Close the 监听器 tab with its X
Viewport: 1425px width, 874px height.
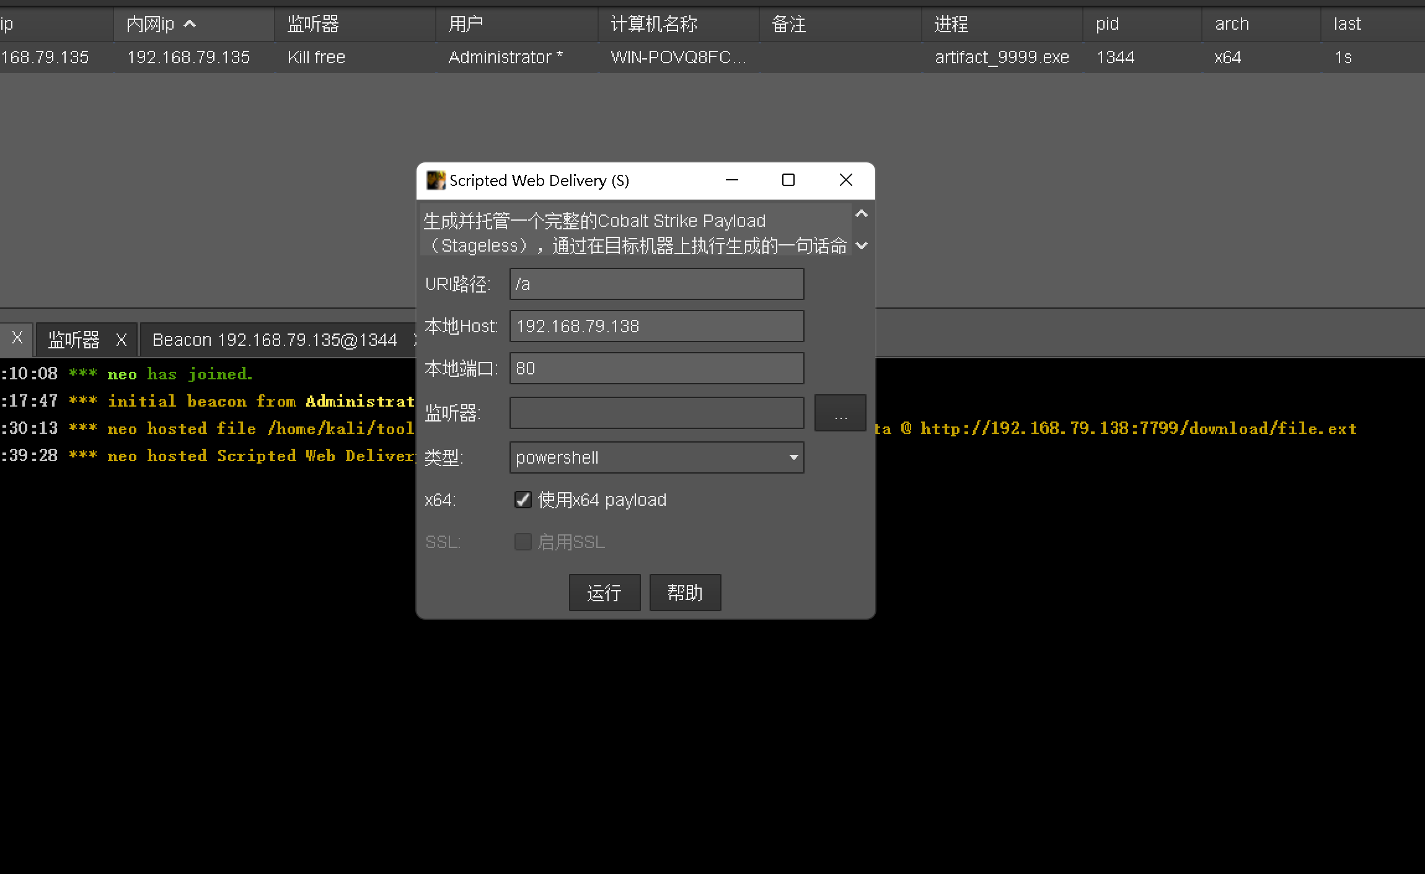pyautogui.click(x=121, y=340)
